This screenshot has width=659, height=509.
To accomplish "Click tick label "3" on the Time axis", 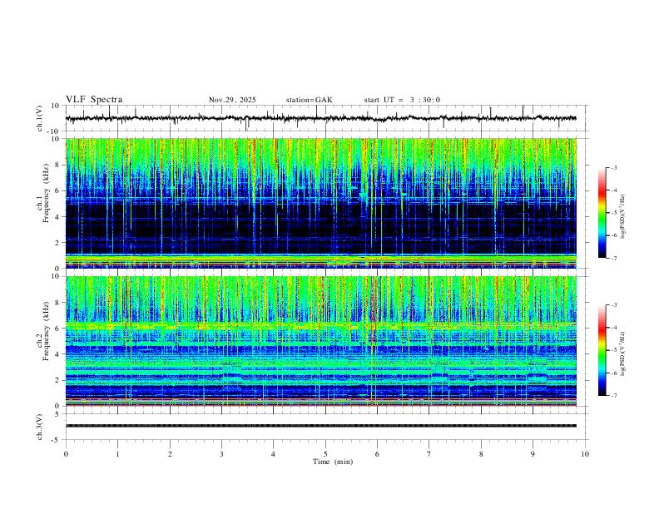I will [x=221, y=454].
